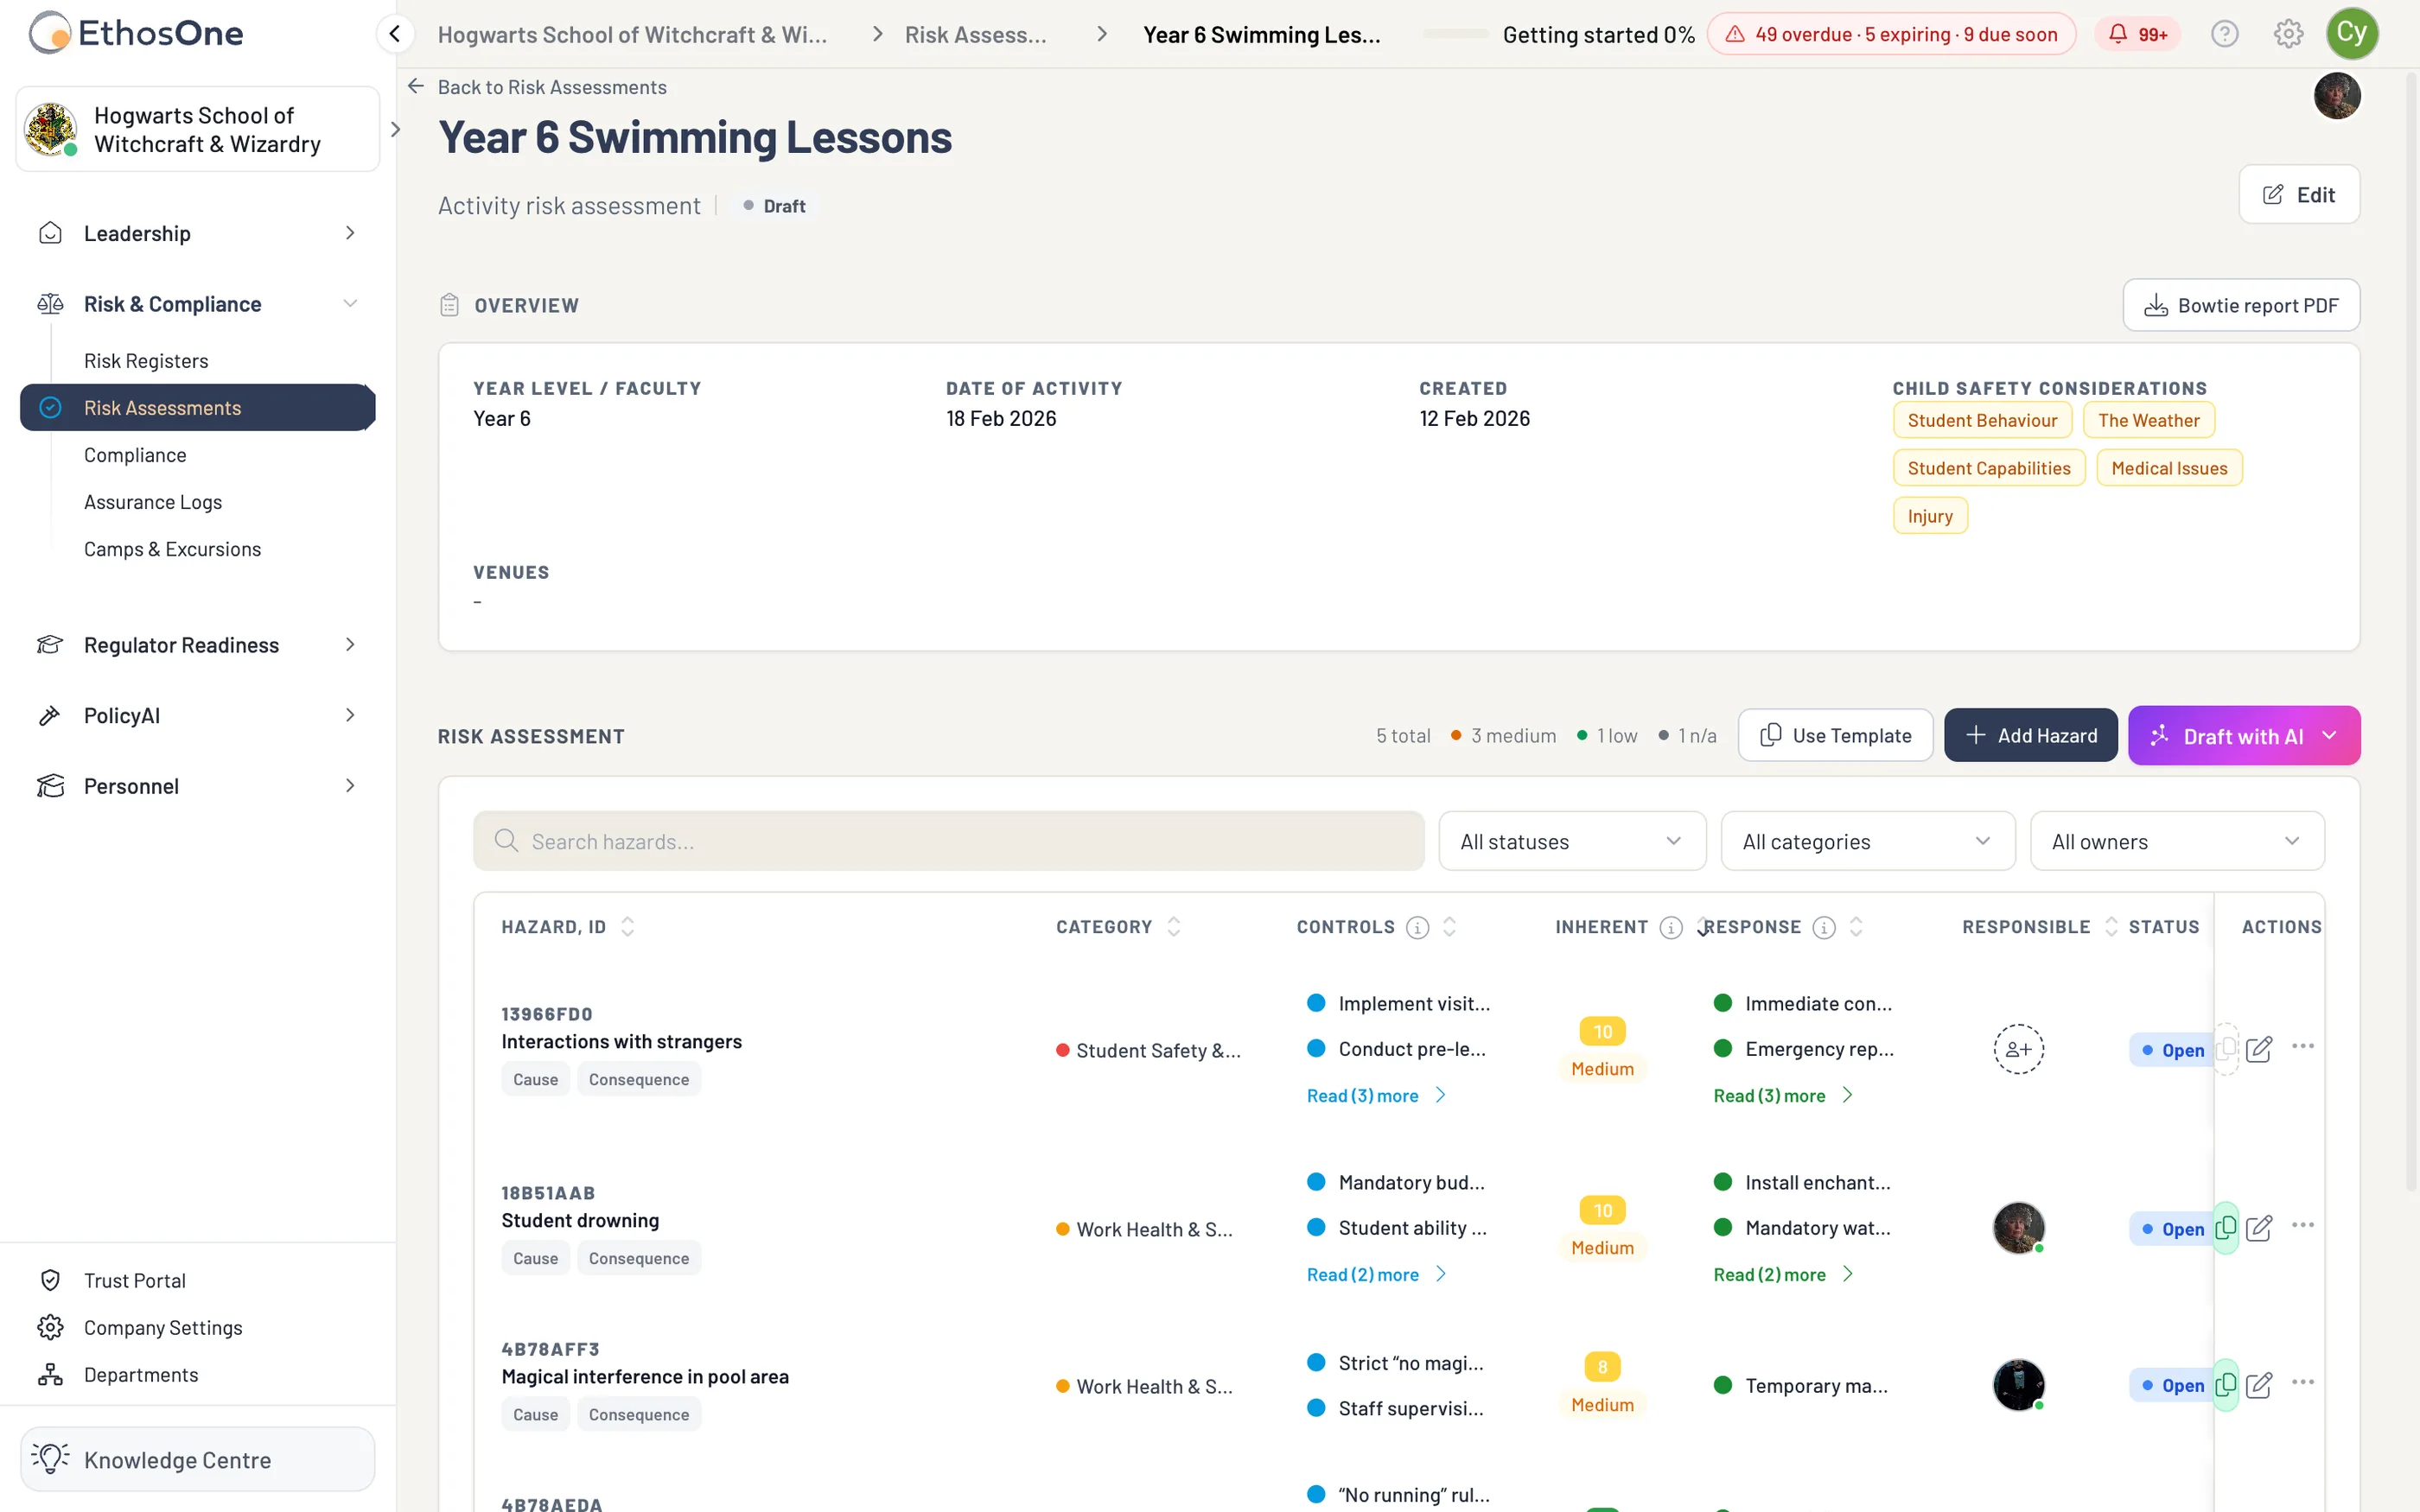Open the help question mark icon
The width and height of the screenshot is (2420, 1512).
[2224, 34]
